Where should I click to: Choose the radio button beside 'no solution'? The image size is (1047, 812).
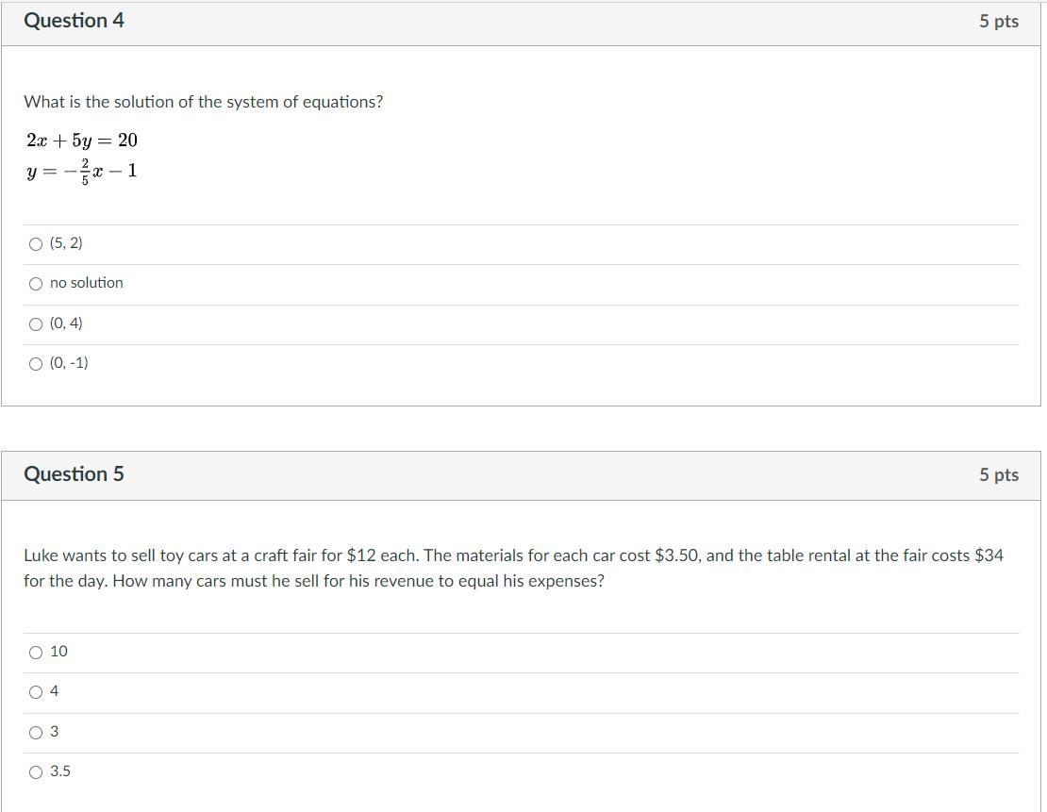click(36, 284)
